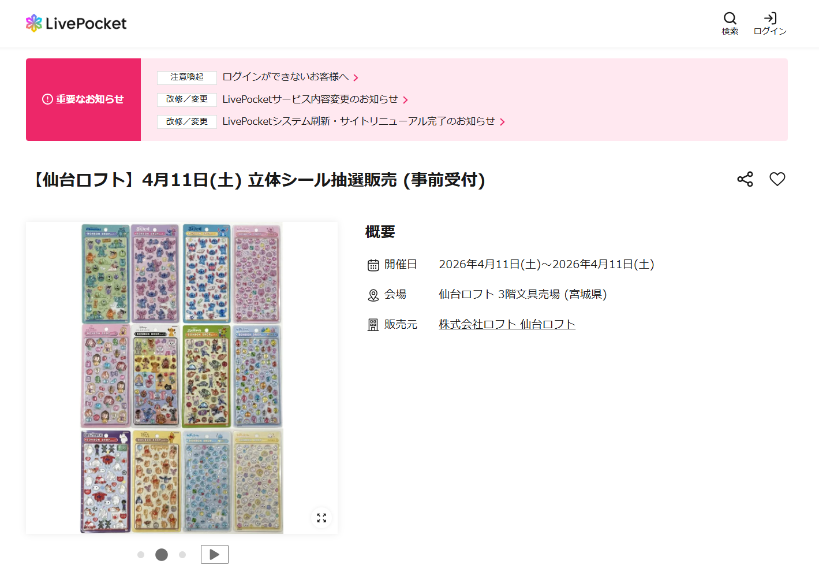Open ログインができないお客様へ notice
Viewport: 819px width, 579px height.
[286, 77]
